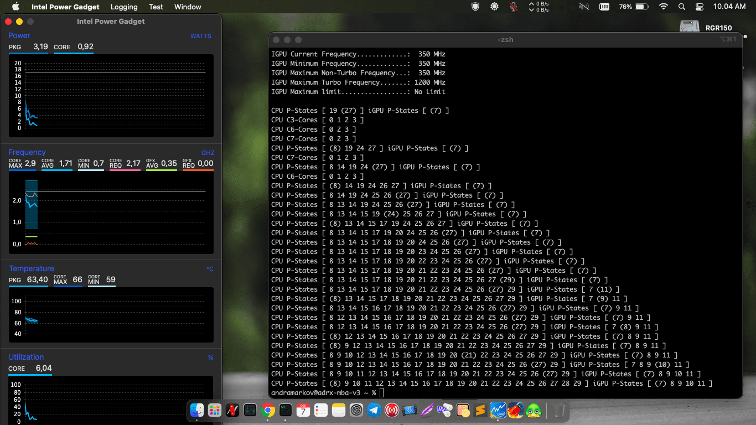756x425 pixels.
Task: Open the Trash in the Dock
Action: [x=559, y=410]
